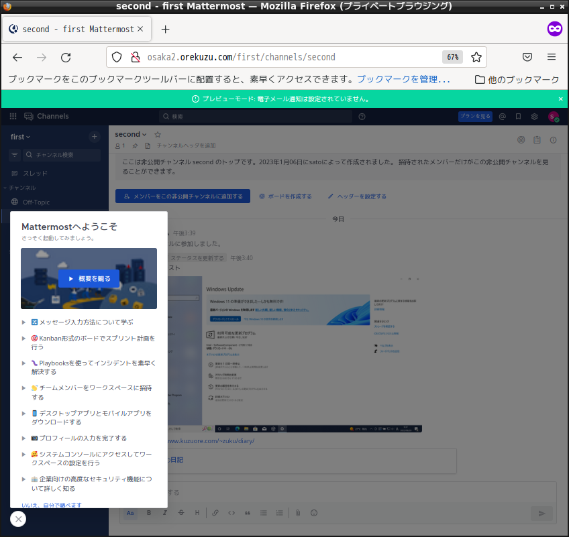
Task: Click the channel search field in sidebar
Action: pos(62,155)
